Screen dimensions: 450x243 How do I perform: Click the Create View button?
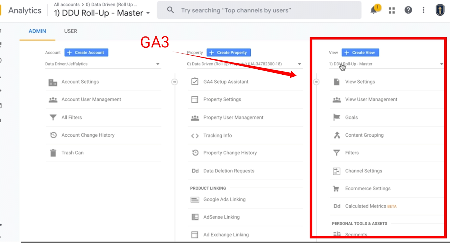click(360, 52)
